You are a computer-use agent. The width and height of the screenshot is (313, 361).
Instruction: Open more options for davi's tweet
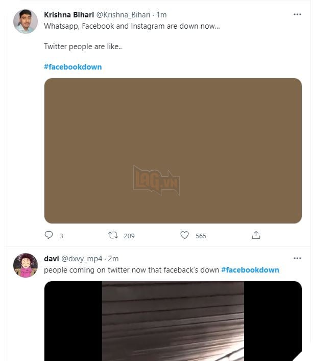[297, 258]
